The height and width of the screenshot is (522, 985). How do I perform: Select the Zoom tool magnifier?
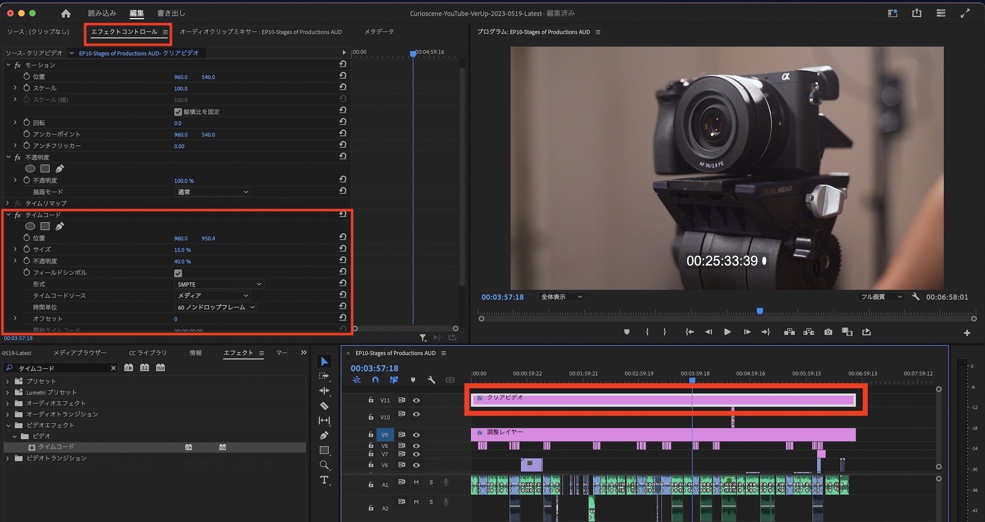(x=324, y=465)
